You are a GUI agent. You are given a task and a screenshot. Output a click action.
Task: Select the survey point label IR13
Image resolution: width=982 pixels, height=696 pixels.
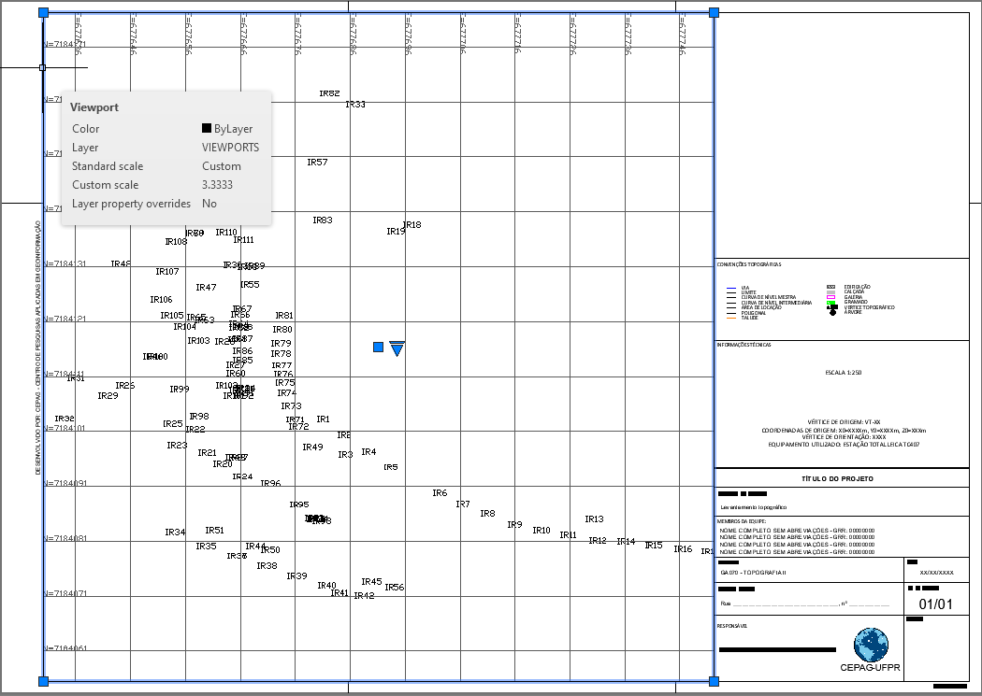click(x=594, y=519)
